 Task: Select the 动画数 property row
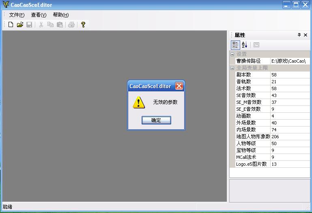[x=272, y=116]
